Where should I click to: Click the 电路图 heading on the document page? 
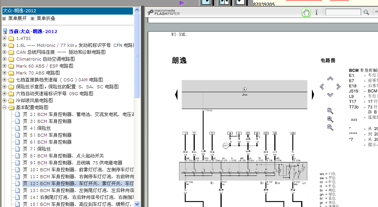pyautogui.click(x=328, y=60)
